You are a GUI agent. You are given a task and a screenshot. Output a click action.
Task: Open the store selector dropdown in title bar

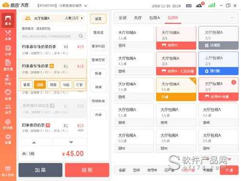pos(86,6)
